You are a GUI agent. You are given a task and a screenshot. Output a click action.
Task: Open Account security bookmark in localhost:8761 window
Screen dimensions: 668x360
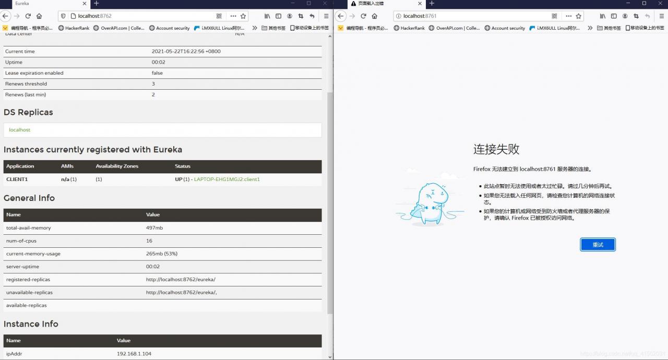[505, 28]
